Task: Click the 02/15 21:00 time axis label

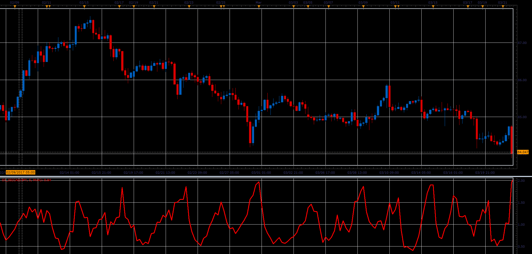Action: pyautogui.click(x=101, y=173)
